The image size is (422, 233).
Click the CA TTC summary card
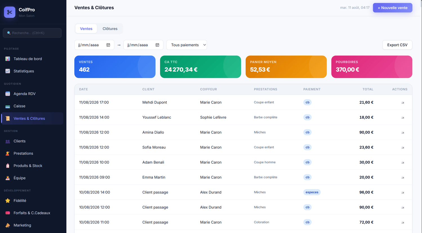[x=201, y=67]
